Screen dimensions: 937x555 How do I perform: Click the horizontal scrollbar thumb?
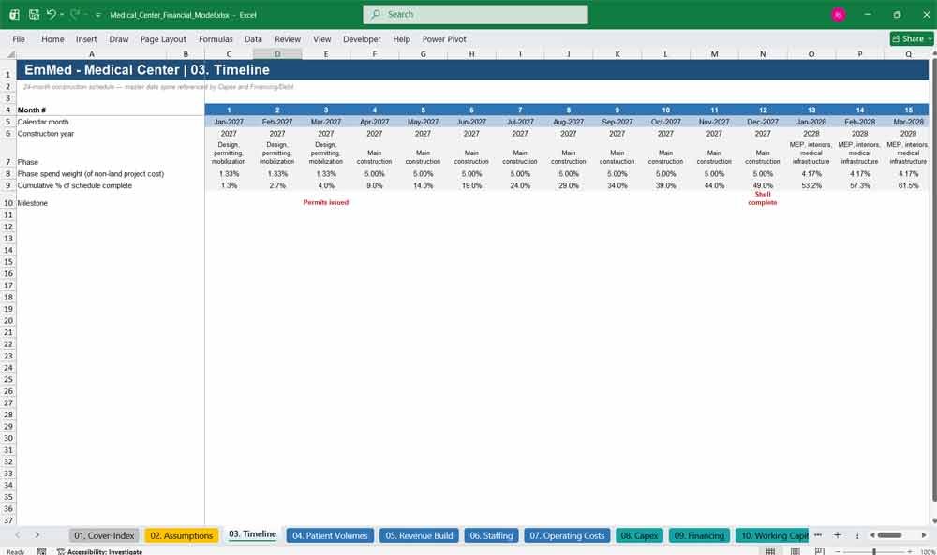coord(889,535)
